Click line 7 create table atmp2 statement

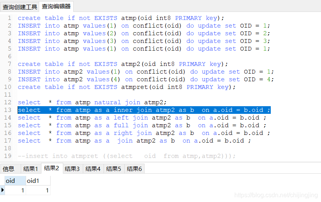point(123,64)
